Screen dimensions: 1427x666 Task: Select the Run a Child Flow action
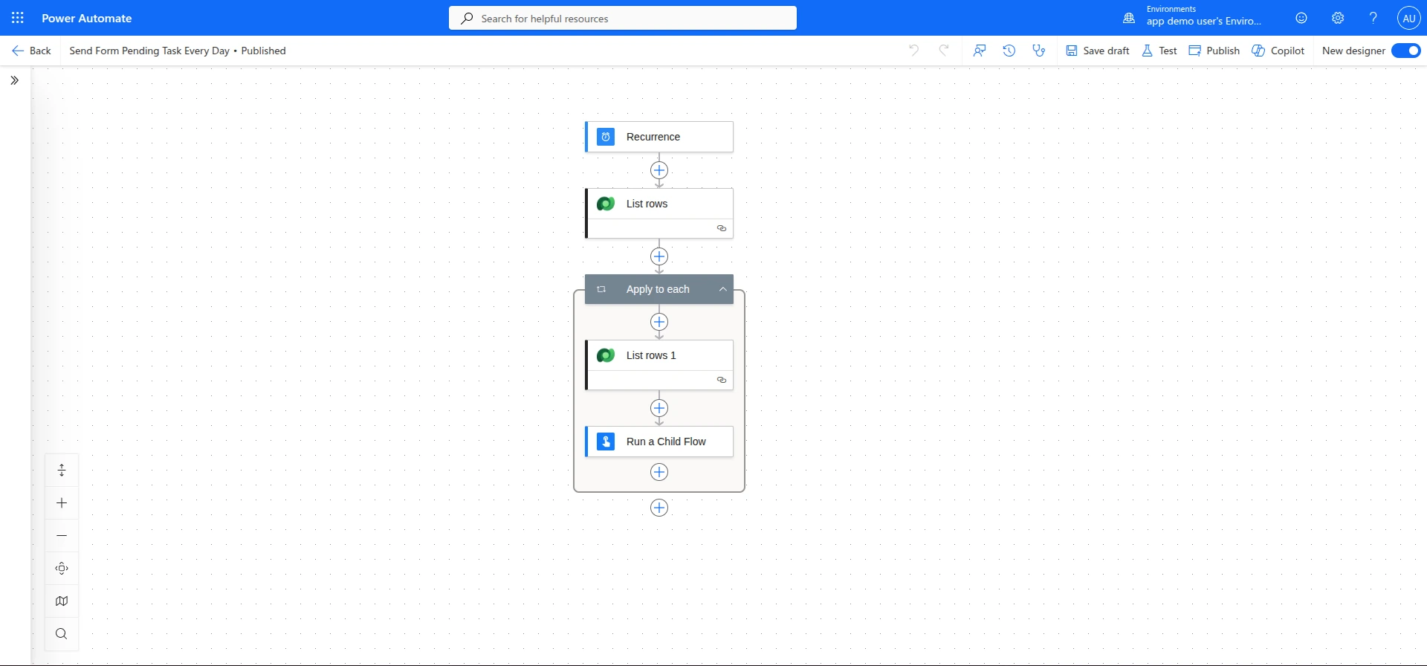click(x=659, y=442)
